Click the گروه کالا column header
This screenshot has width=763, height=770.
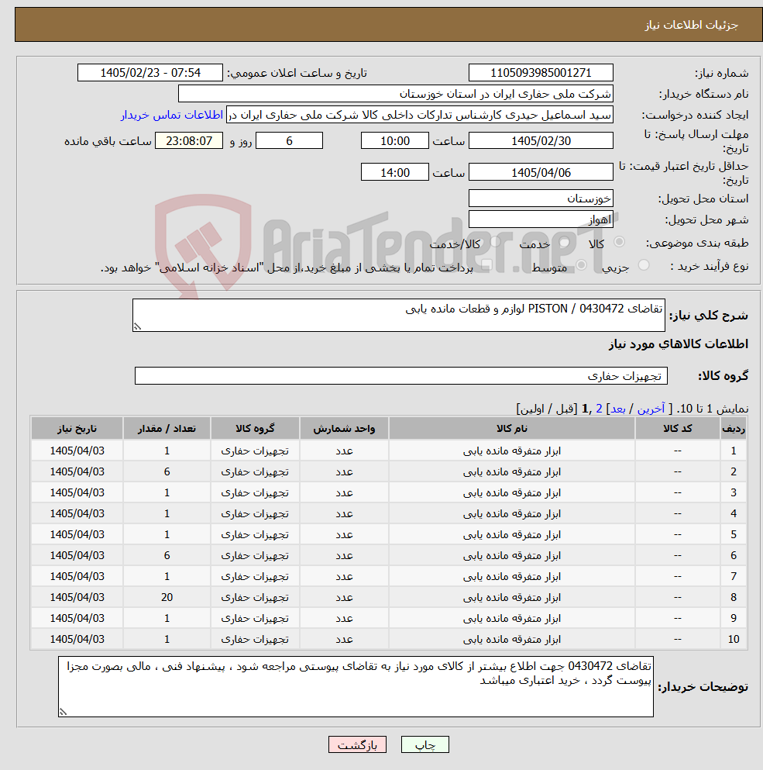255,428
